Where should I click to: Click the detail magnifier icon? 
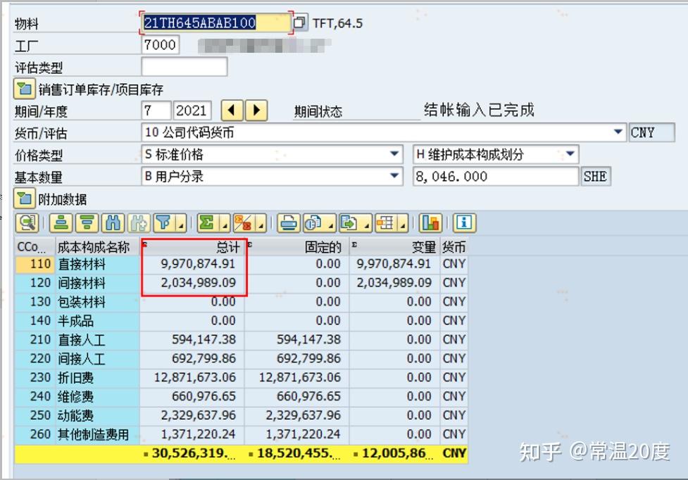pyautogui.click(x=26, y=224)
